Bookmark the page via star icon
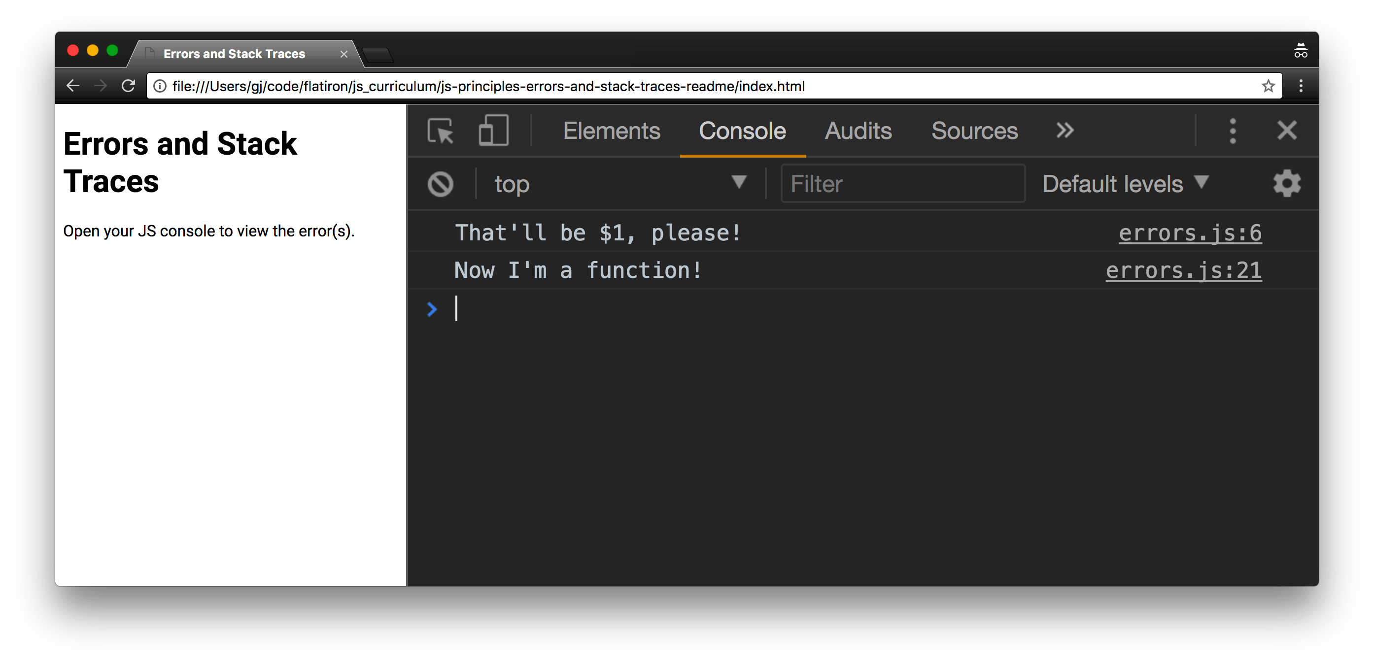 1268,85
